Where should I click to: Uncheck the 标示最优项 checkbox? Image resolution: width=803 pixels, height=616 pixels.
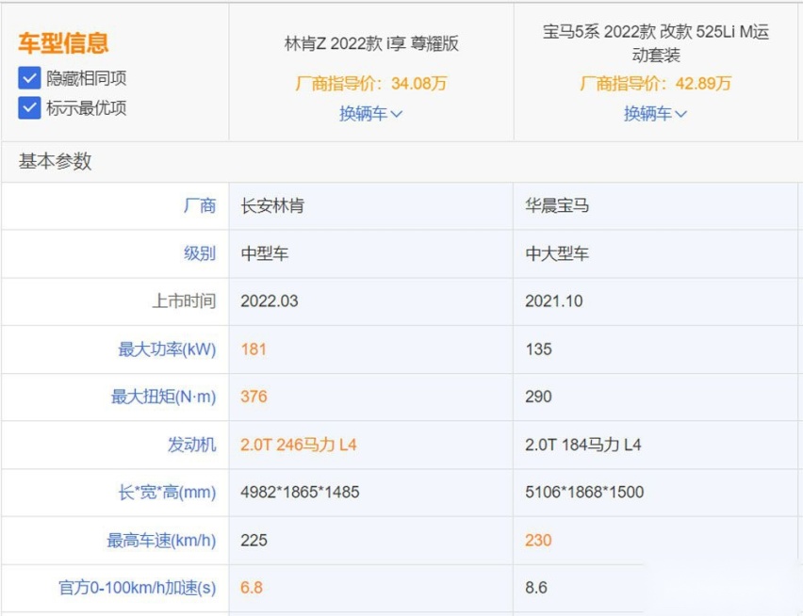click(x=29, y=108)
